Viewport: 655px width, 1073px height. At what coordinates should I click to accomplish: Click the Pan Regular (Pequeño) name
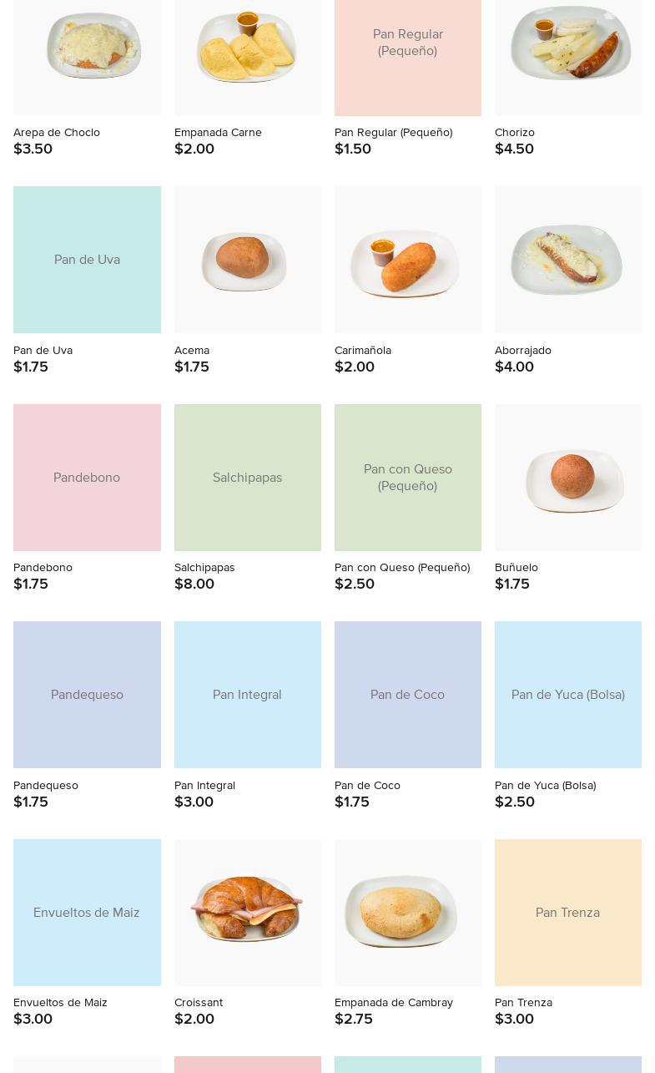coord(393,133)
